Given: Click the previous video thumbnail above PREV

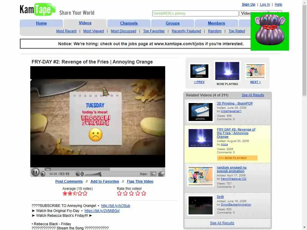Looking at the screenshot, I should click(199, 71).
